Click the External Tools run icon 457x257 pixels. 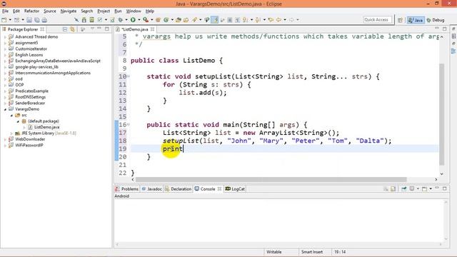[x=146, y=20]
